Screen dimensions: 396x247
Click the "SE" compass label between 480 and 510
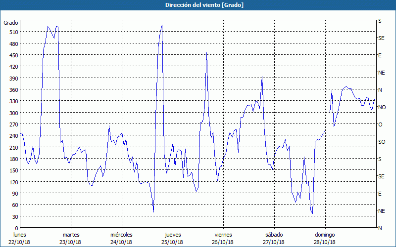(381, 38)
